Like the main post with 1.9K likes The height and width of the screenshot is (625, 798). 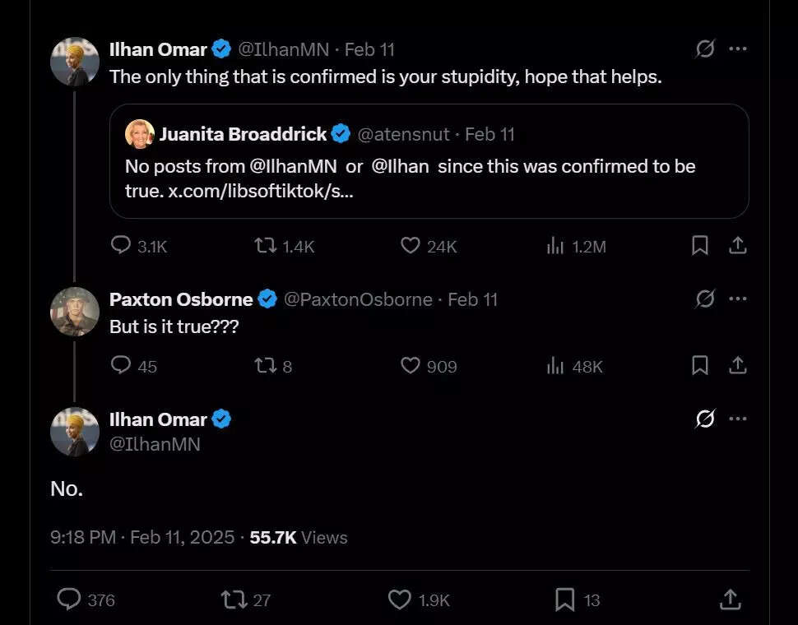click(400, 600)
